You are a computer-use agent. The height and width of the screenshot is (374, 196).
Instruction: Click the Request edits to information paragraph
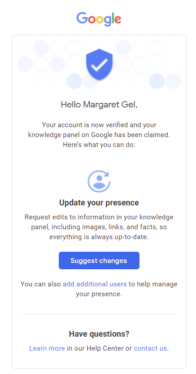(99, 227)
